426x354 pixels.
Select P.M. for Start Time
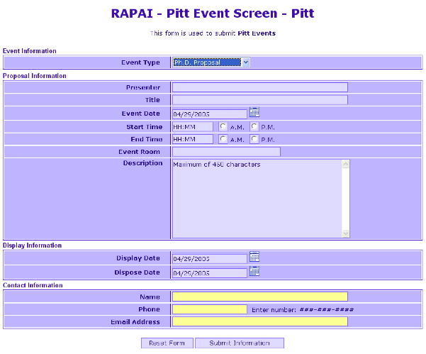click(x=254, y=126)
